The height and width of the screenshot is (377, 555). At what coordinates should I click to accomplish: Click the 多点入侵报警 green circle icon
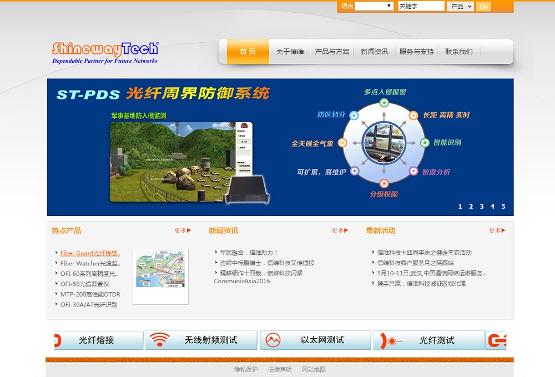(x=384, y=103)
